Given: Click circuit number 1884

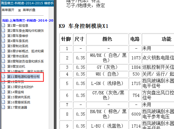Looking at the screenshot, I should click(x=136, y=67).
